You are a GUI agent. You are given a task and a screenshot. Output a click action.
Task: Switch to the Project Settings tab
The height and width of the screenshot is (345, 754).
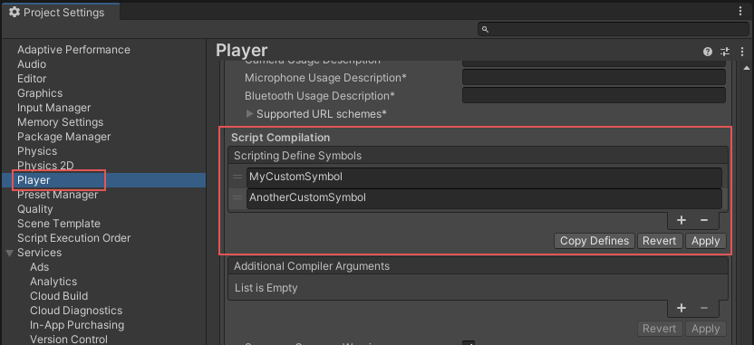click(61, 13)
